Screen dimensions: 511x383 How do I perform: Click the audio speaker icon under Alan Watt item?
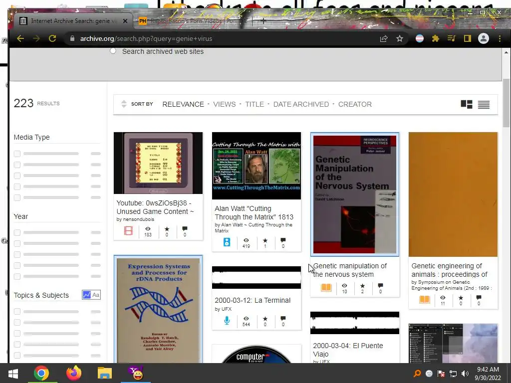227,242
